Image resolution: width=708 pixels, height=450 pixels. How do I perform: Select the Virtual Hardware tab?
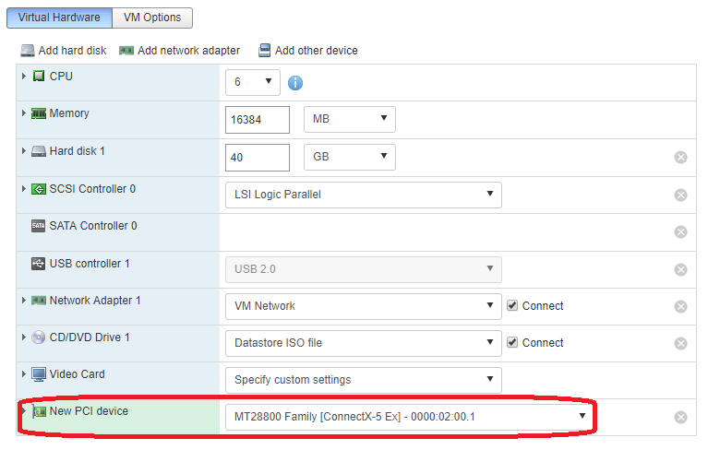[x=59, y=18]
